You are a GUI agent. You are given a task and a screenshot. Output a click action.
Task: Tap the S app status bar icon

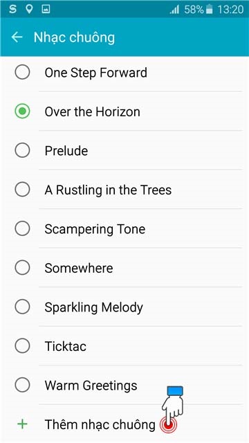click(12, 9)
